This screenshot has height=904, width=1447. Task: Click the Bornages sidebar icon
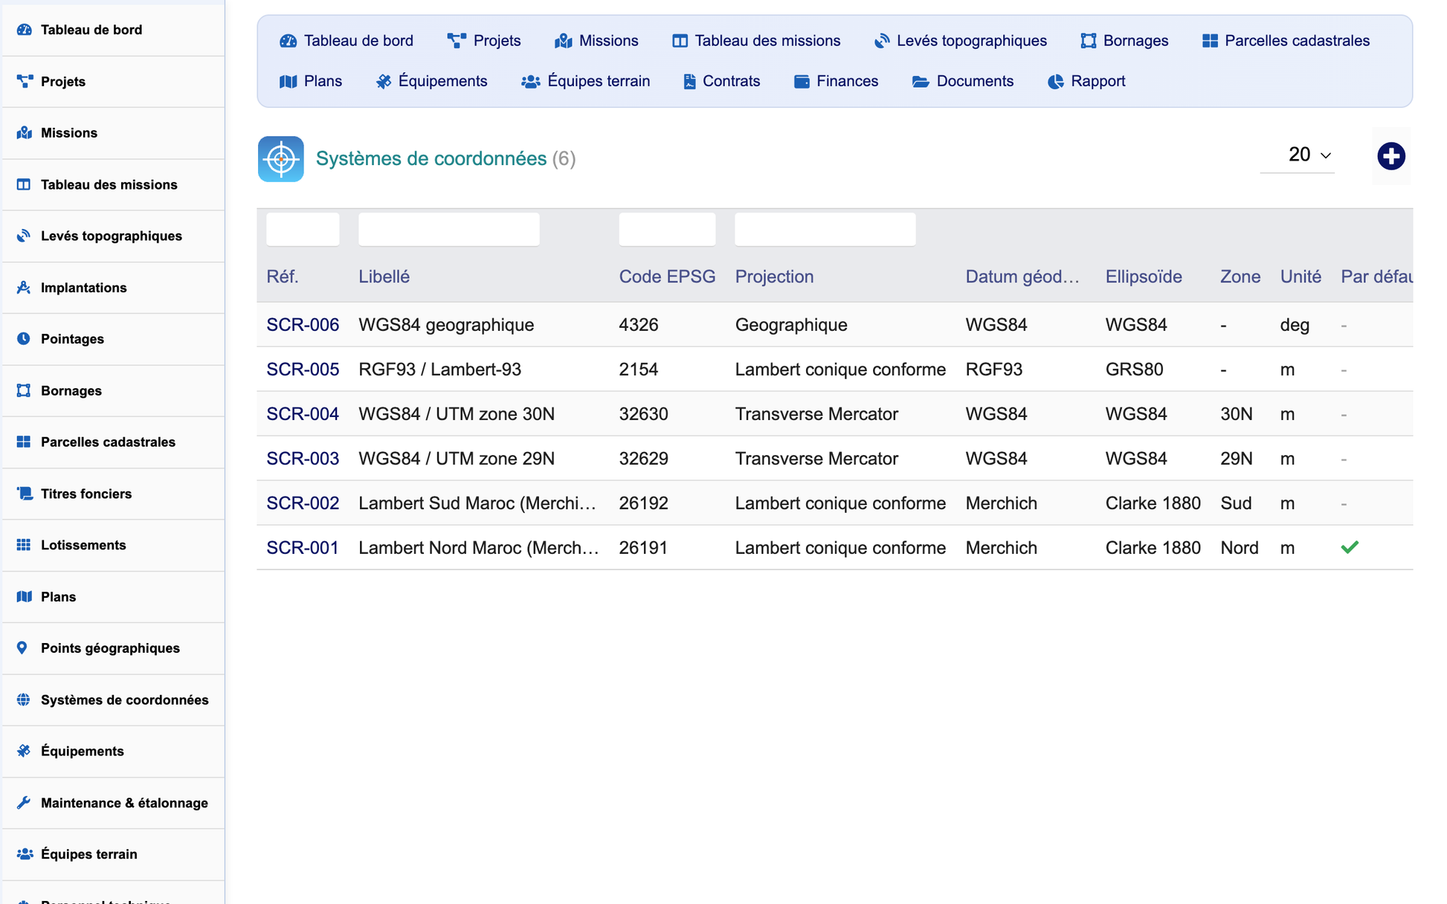24,390
